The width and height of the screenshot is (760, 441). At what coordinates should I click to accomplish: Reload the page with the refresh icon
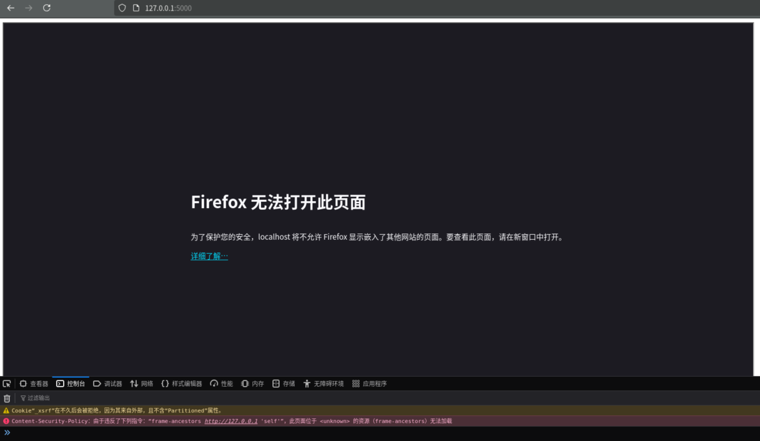pyautogui.click(x=47, y=8)
